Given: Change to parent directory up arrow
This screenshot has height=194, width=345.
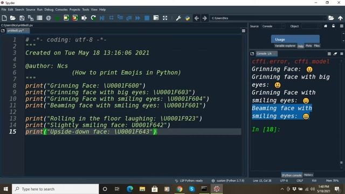Looking at the screenshot, I should (x=340, y=18).
